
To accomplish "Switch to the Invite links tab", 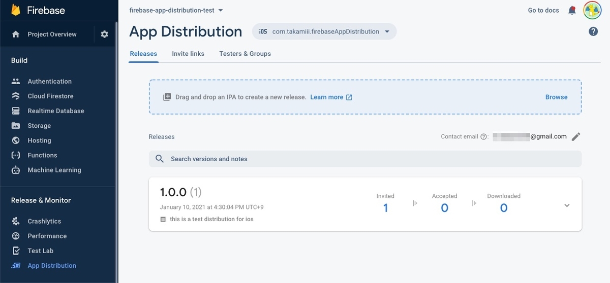I will [188, 54].
